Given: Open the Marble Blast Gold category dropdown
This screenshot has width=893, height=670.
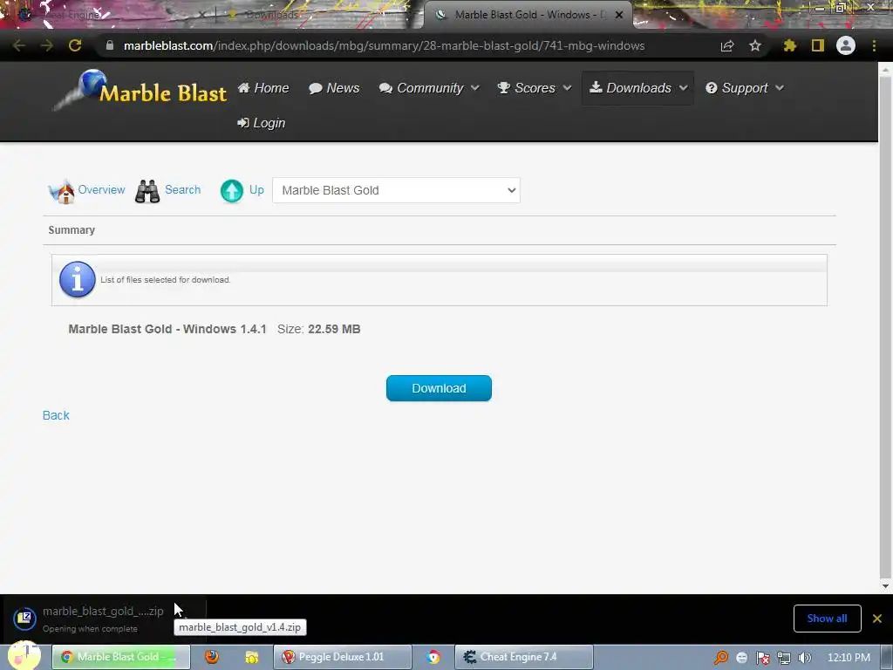Looking at the screenshot, I should tap(396, 190).
